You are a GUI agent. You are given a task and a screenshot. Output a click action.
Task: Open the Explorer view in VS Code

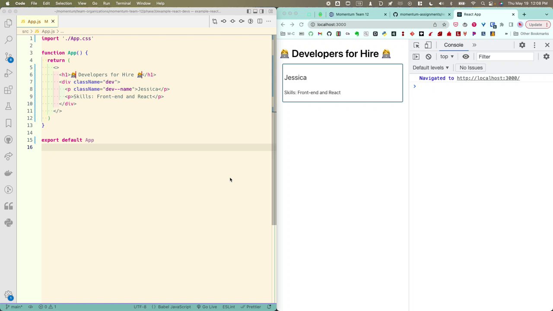point(8,24)
